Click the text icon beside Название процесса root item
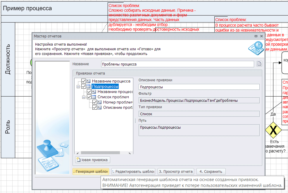This screenshot has width=288, height=193. pyautogui.click(x=88, y=81)
